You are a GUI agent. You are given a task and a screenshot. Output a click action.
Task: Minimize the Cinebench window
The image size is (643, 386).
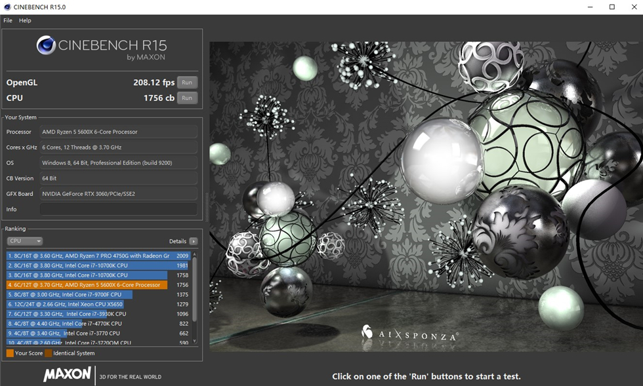[590, 7]
